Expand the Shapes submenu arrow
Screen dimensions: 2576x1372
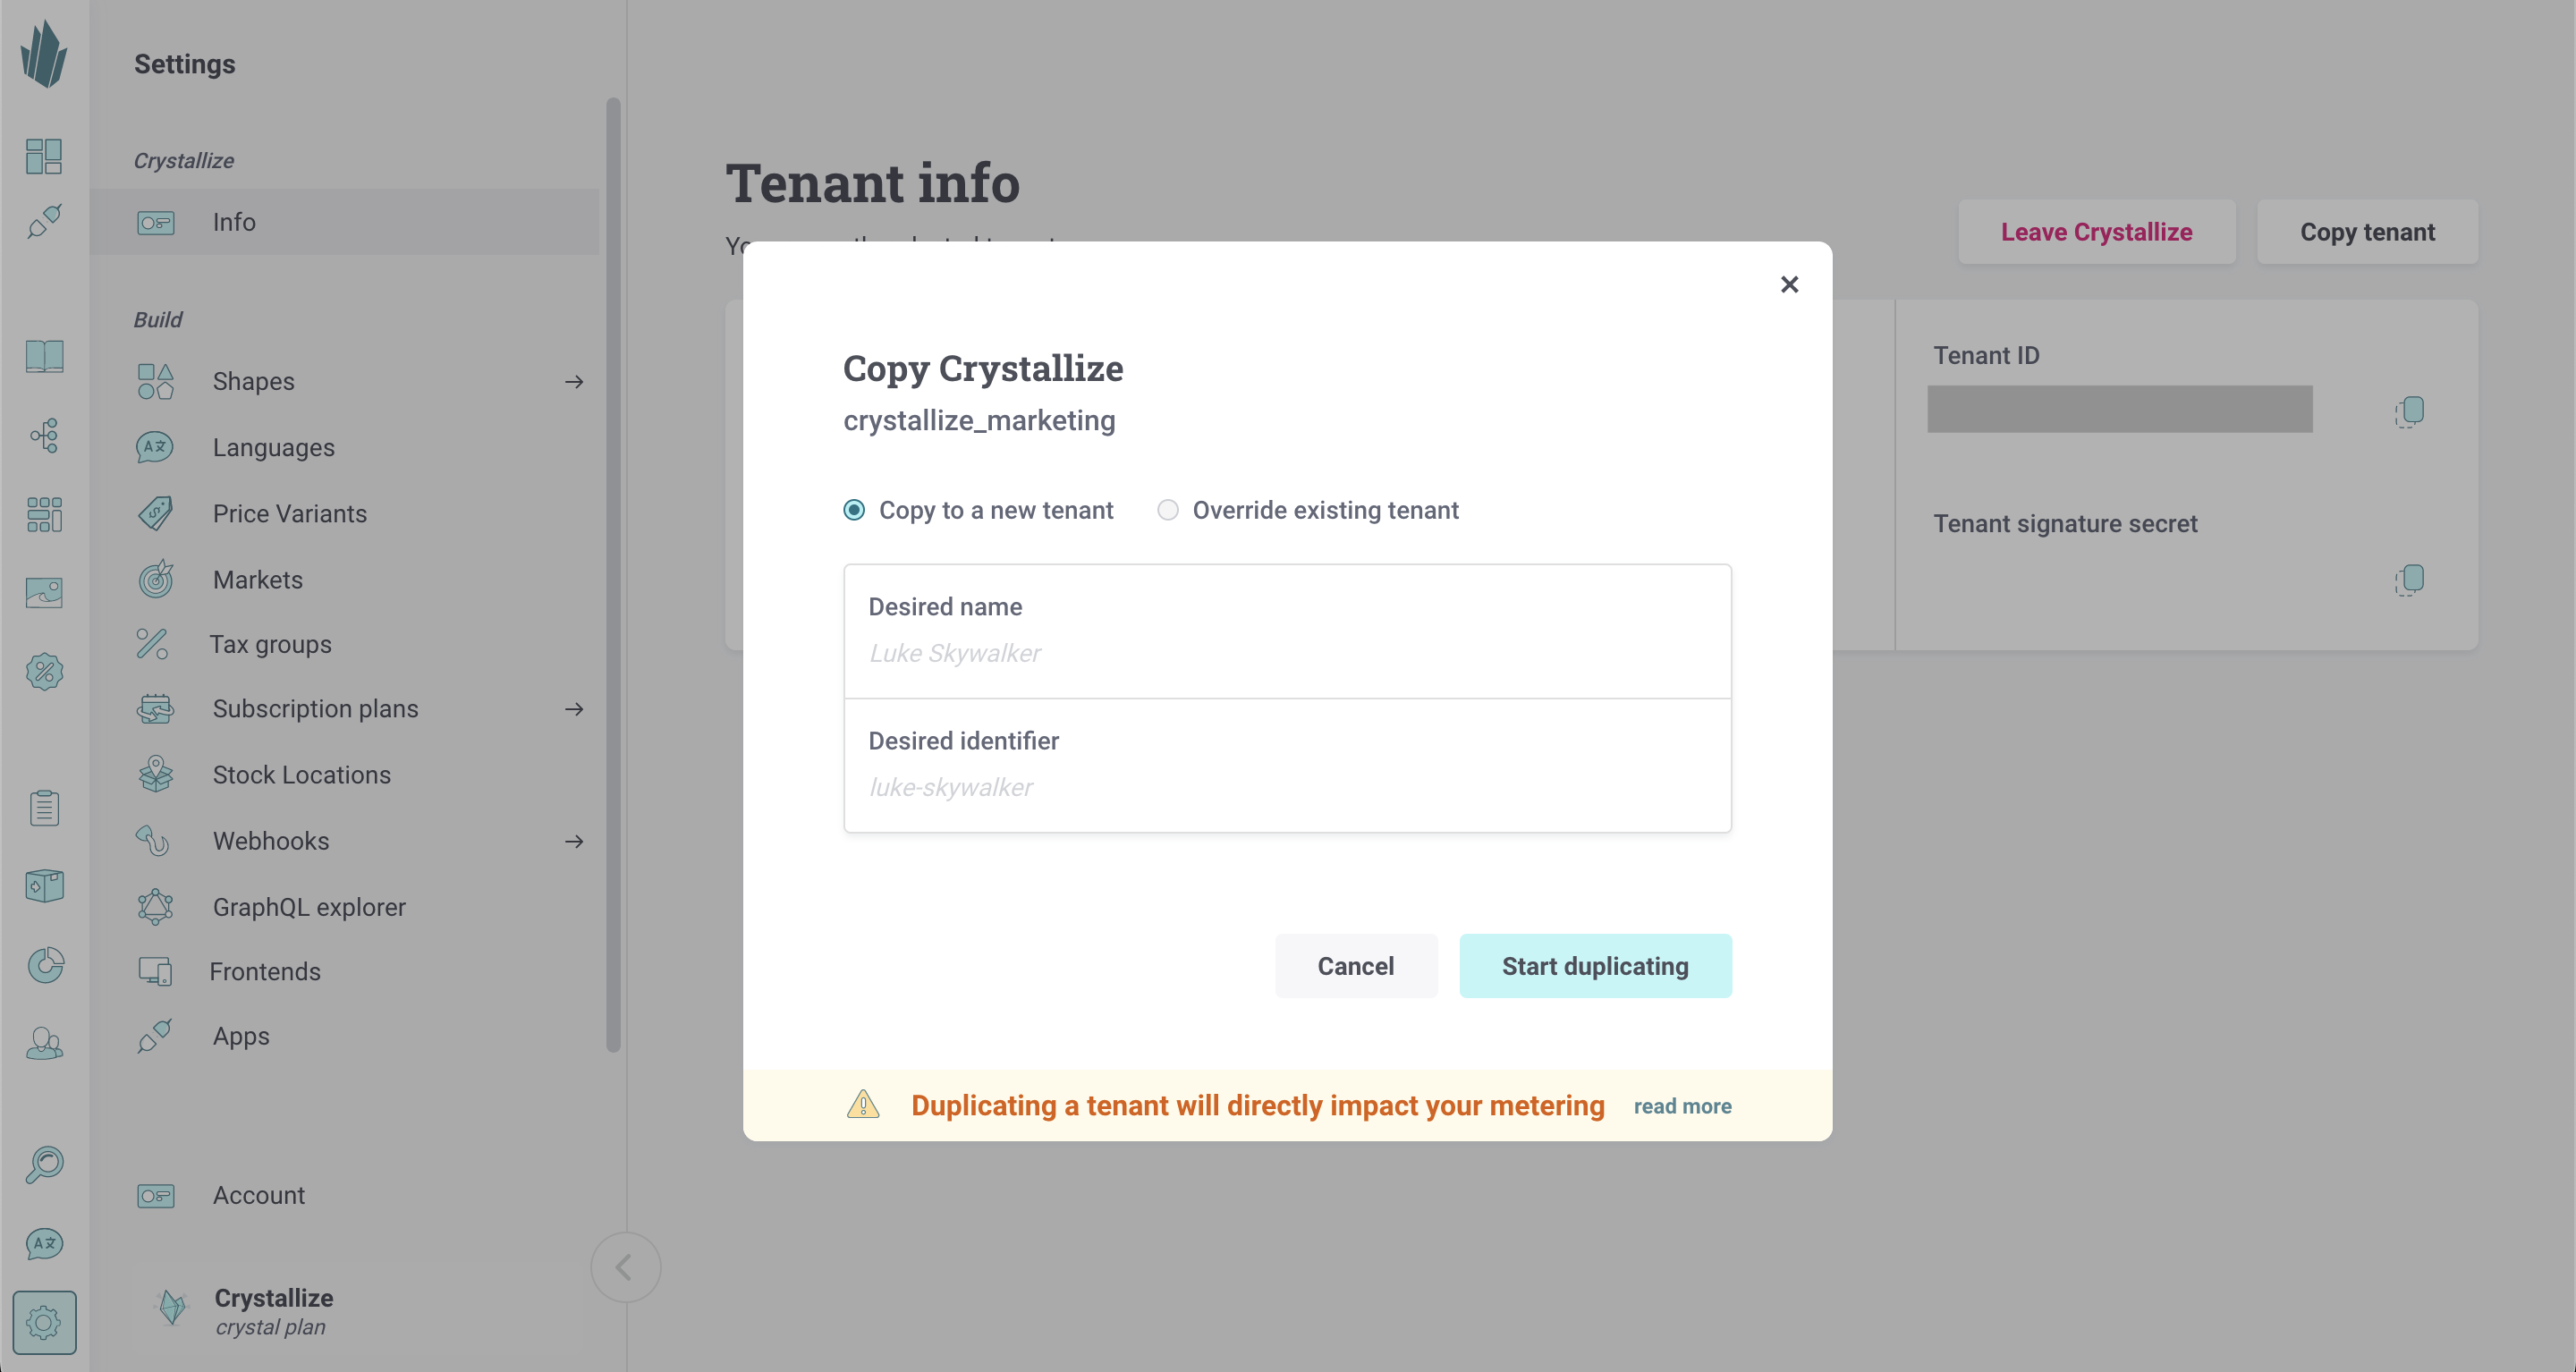coord(573,381)
